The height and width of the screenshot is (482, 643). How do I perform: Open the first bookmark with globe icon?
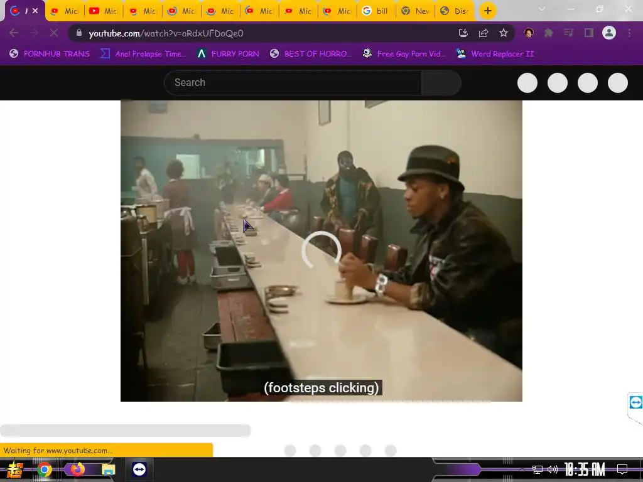[49, 54]
